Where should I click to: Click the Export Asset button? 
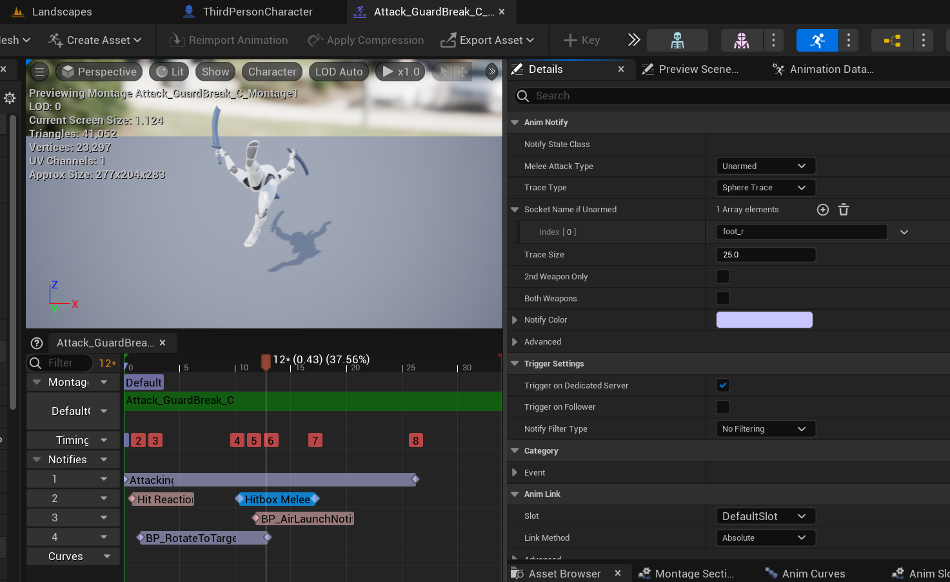pyautogui.click(x=488, y=39)
